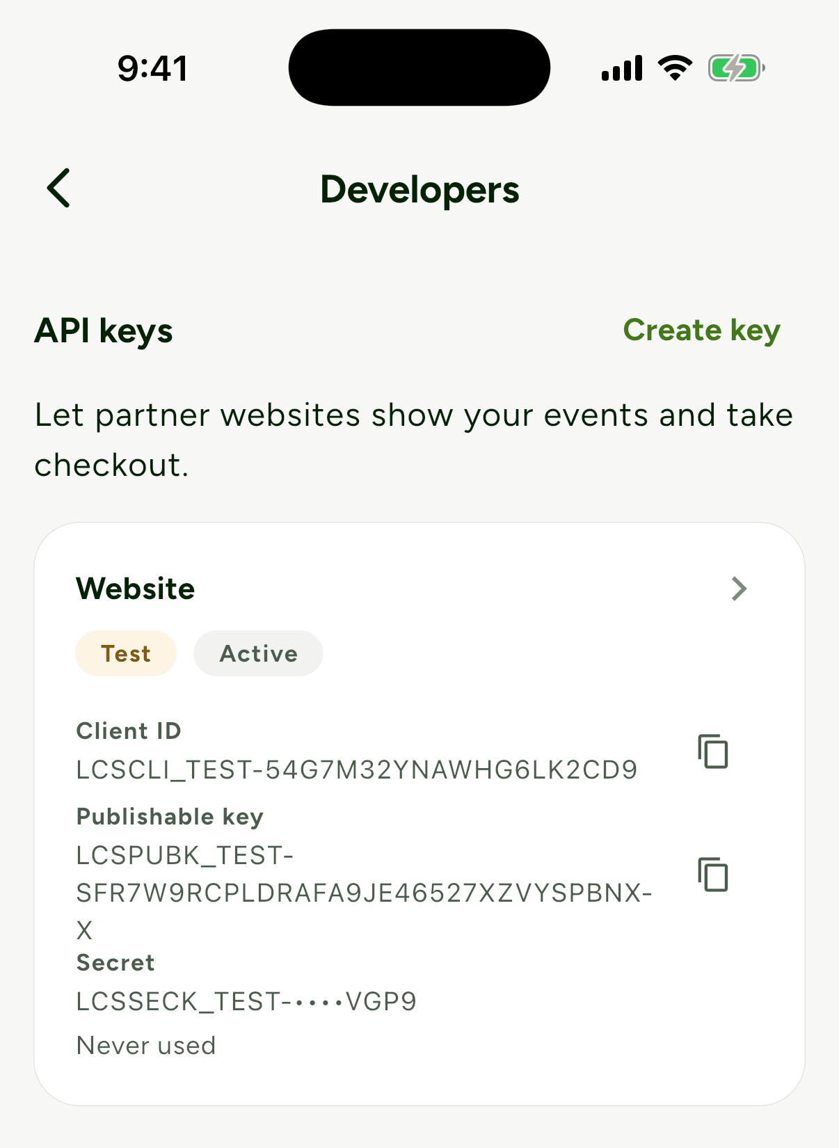This screenshot has width=839, height=1148.
Task: Check the battery charging icon
Action: tap(737, 68)
